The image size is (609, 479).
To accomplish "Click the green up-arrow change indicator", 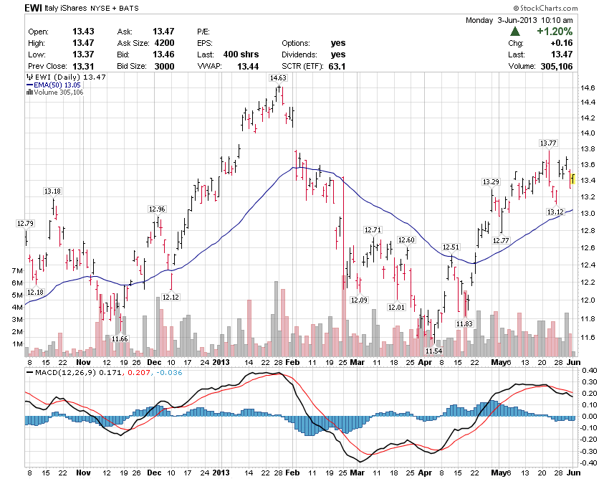I will tap(515, 32).
